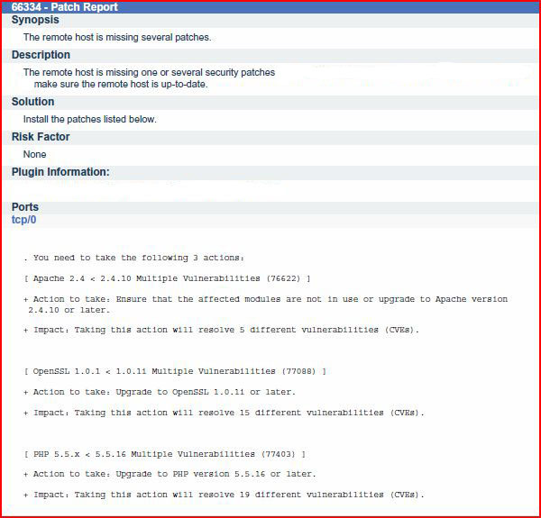Click '2.4.10 or later.' continuation line

coord(69,310)
